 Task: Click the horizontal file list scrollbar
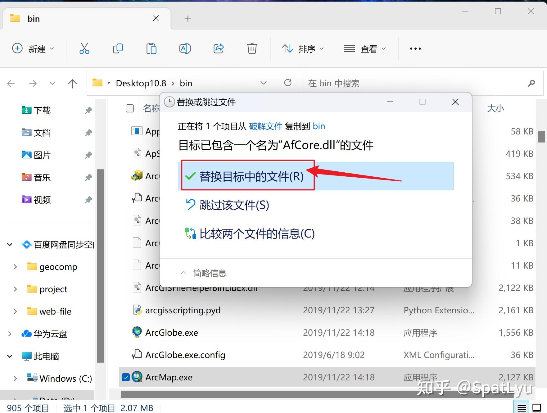point(317,394)
